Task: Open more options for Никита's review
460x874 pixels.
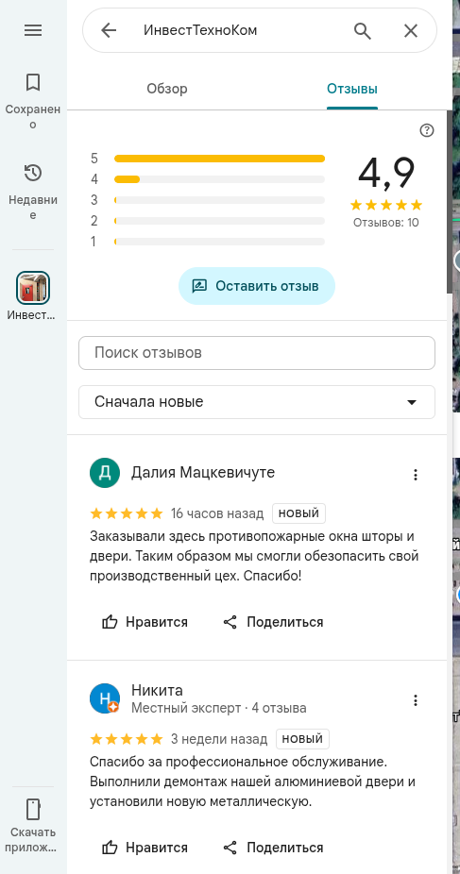Action: [x=416, y=700]
